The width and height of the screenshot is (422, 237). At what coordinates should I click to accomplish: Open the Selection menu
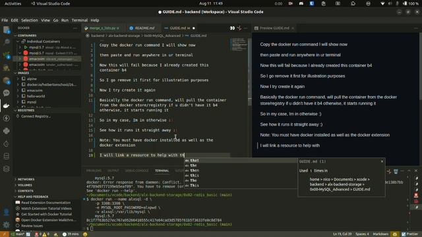(x=30, y=20)
